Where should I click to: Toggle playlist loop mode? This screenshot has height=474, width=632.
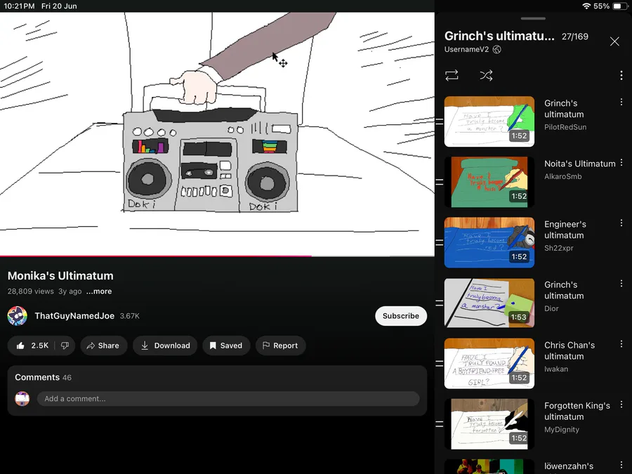[452, 75]
